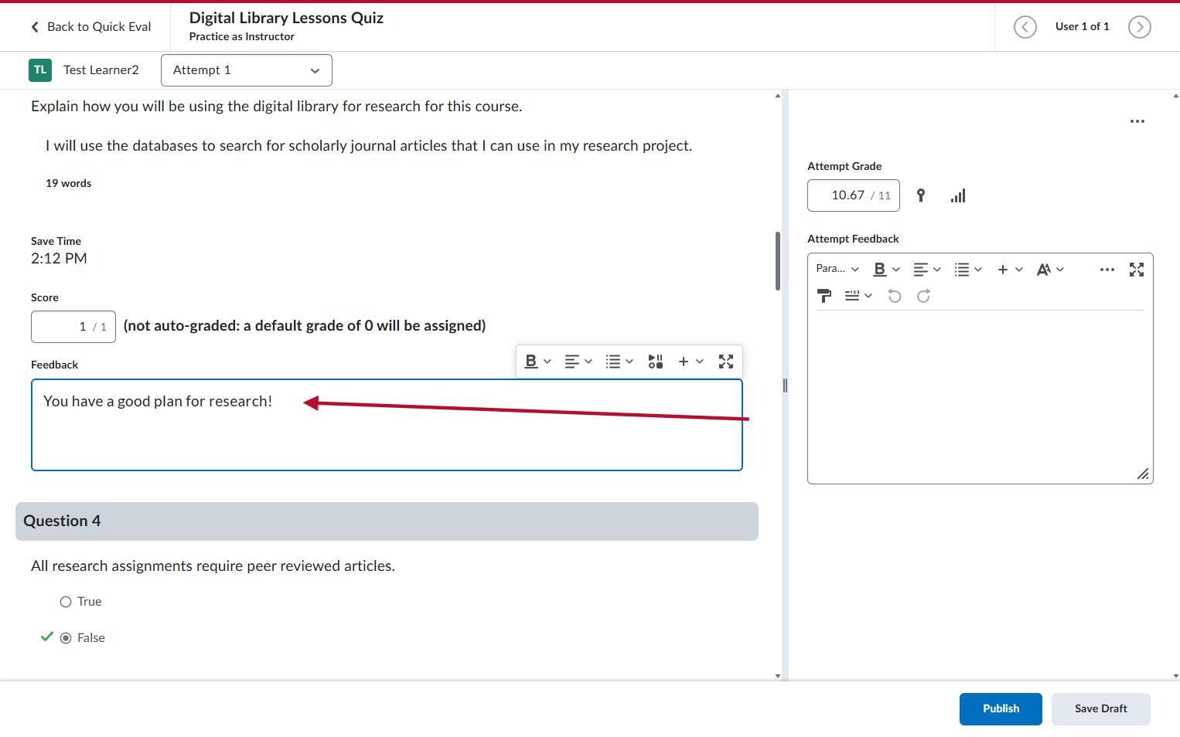
Task: Click the question panel vertical scrollbar thumb
Action: (778, 261)
